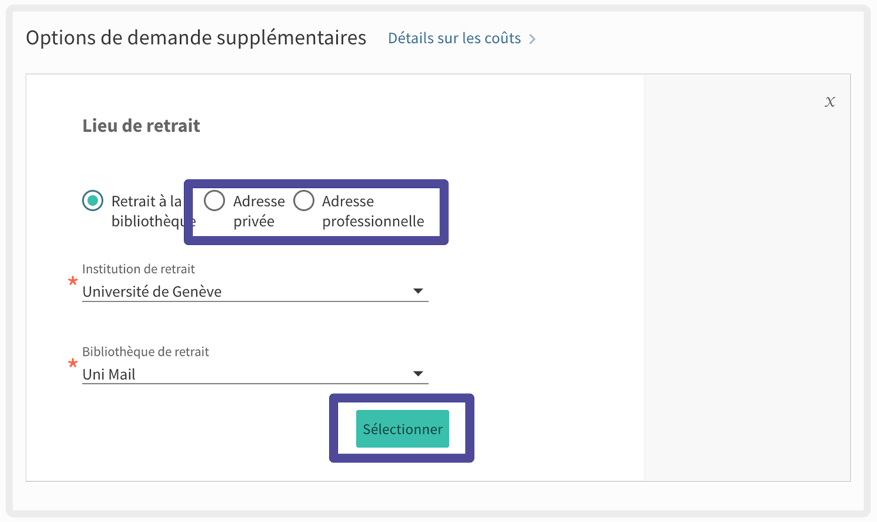Choose the Adresse privée radio button
Viewport: 877px width, 522px height.
214,201
